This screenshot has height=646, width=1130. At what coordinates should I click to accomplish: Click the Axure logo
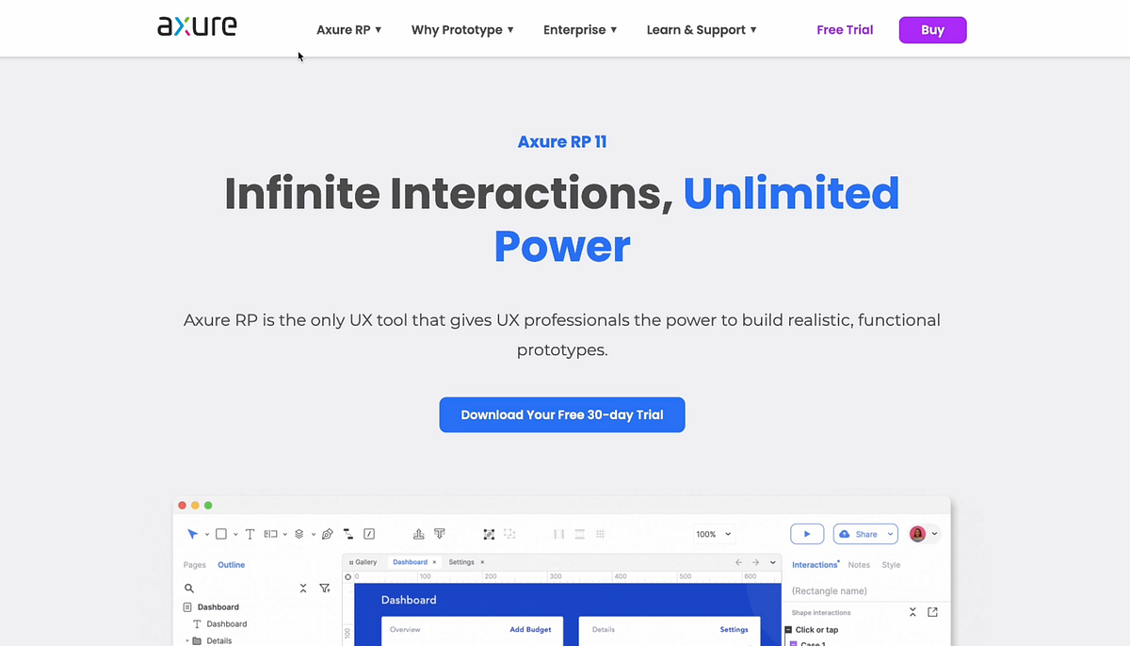click(197, 26)
